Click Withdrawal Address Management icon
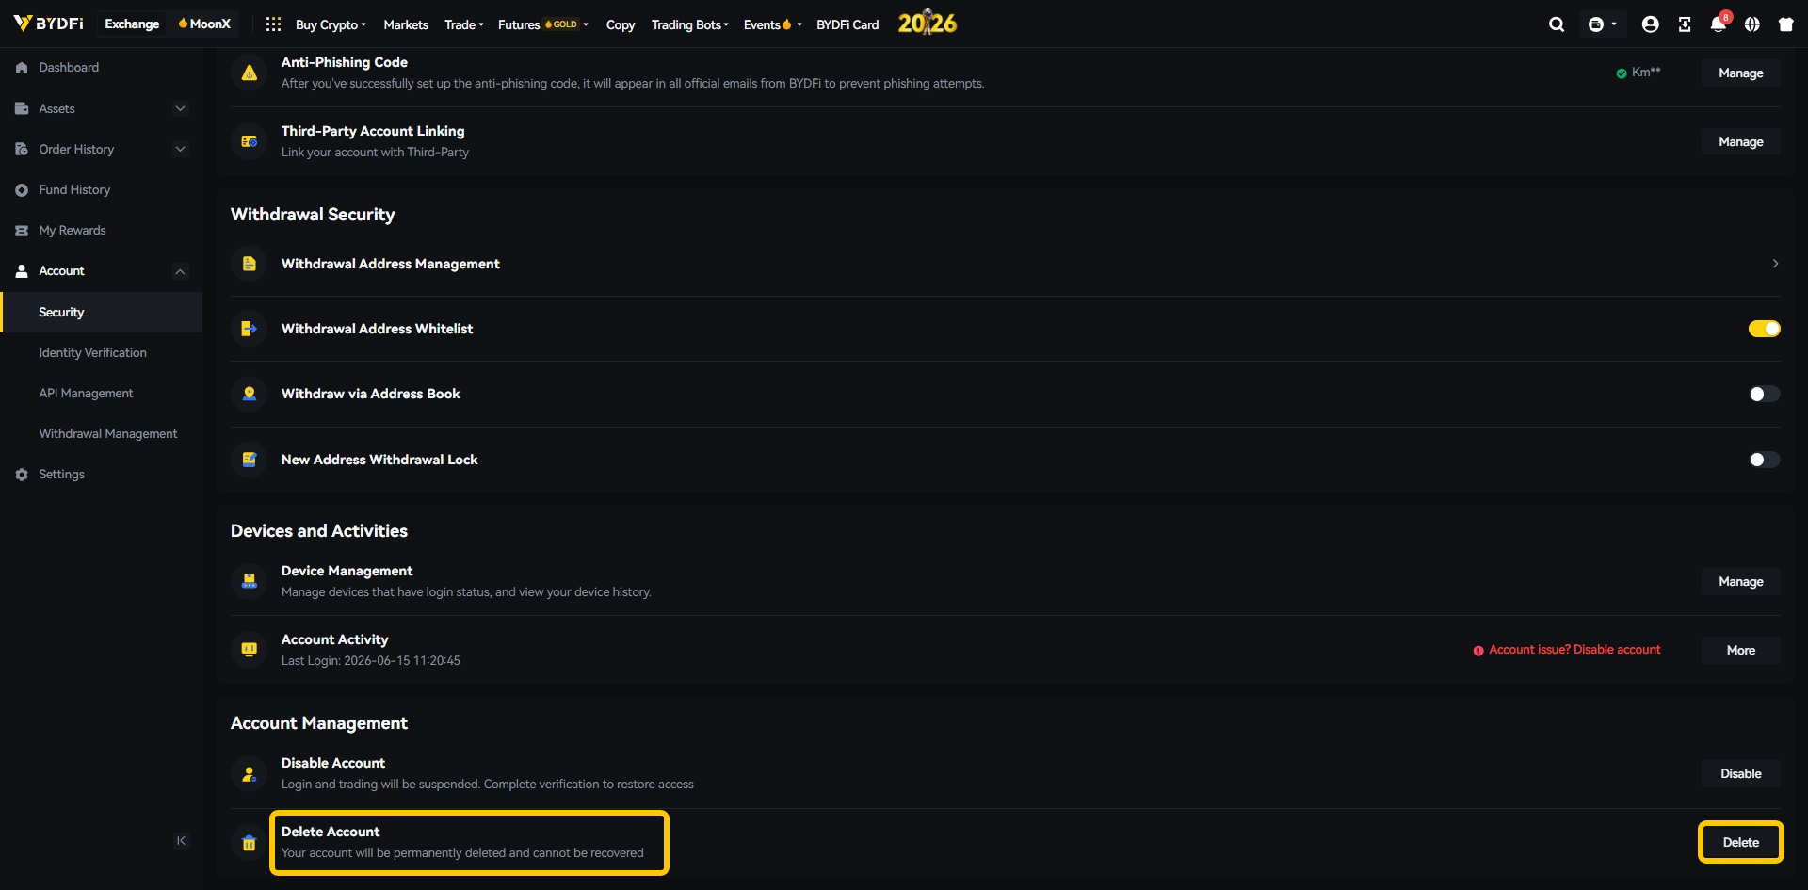This screenshot has width=1808, height=890. 250,264
